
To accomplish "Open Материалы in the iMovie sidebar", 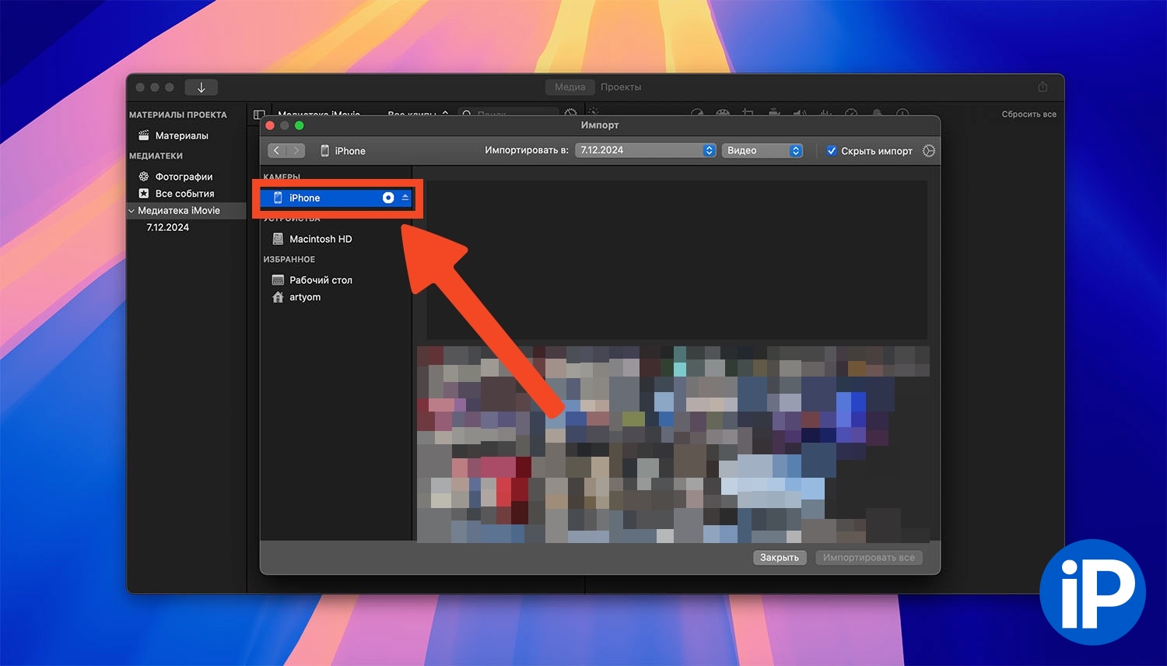I will pos(182,135).
